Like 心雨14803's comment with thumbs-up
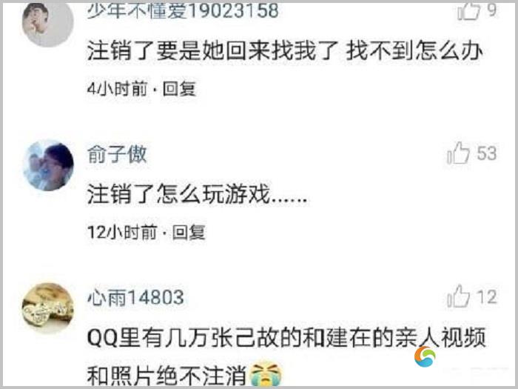 point(459,296)
